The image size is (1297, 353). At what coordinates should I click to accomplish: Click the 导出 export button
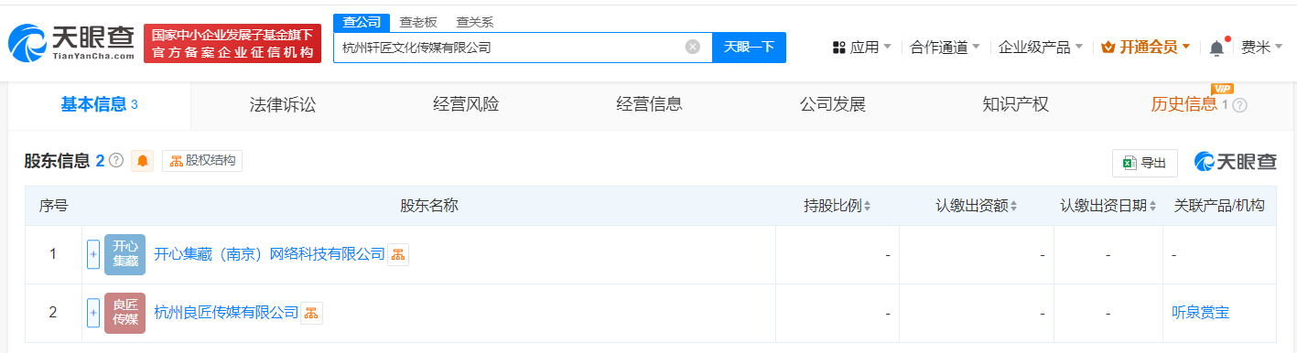point(1145,163)
